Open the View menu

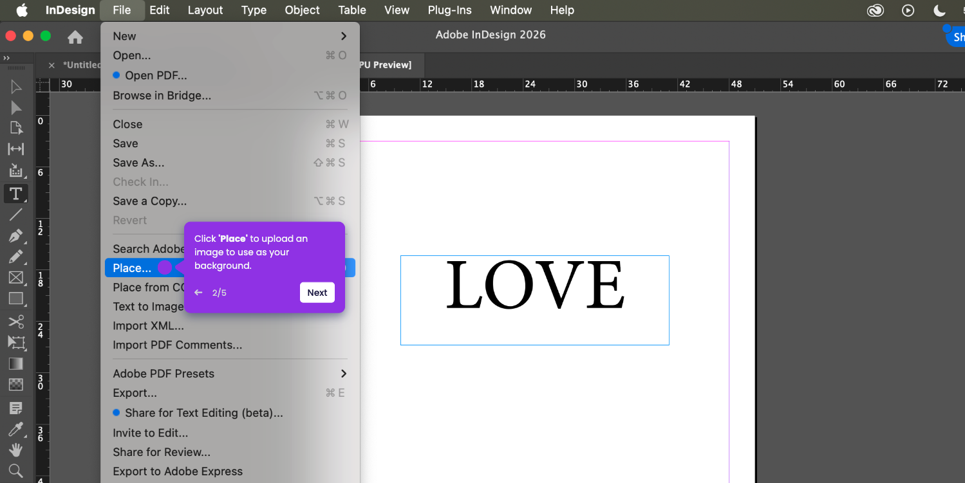pos(397,10)
